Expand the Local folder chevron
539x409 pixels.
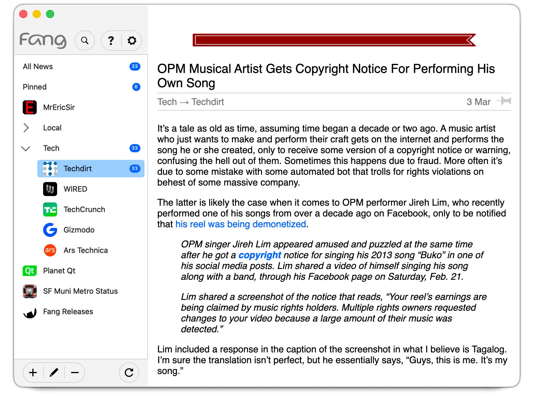pos(26,128)
